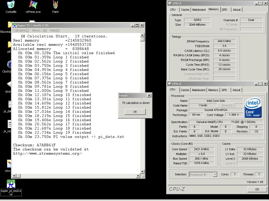Open the About menu in Super PI

tap(39, 30)
